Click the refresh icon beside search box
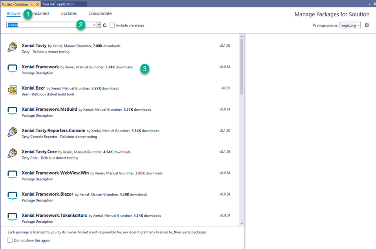This screenshot has width=376, height=249. click(x=105, y=25)
